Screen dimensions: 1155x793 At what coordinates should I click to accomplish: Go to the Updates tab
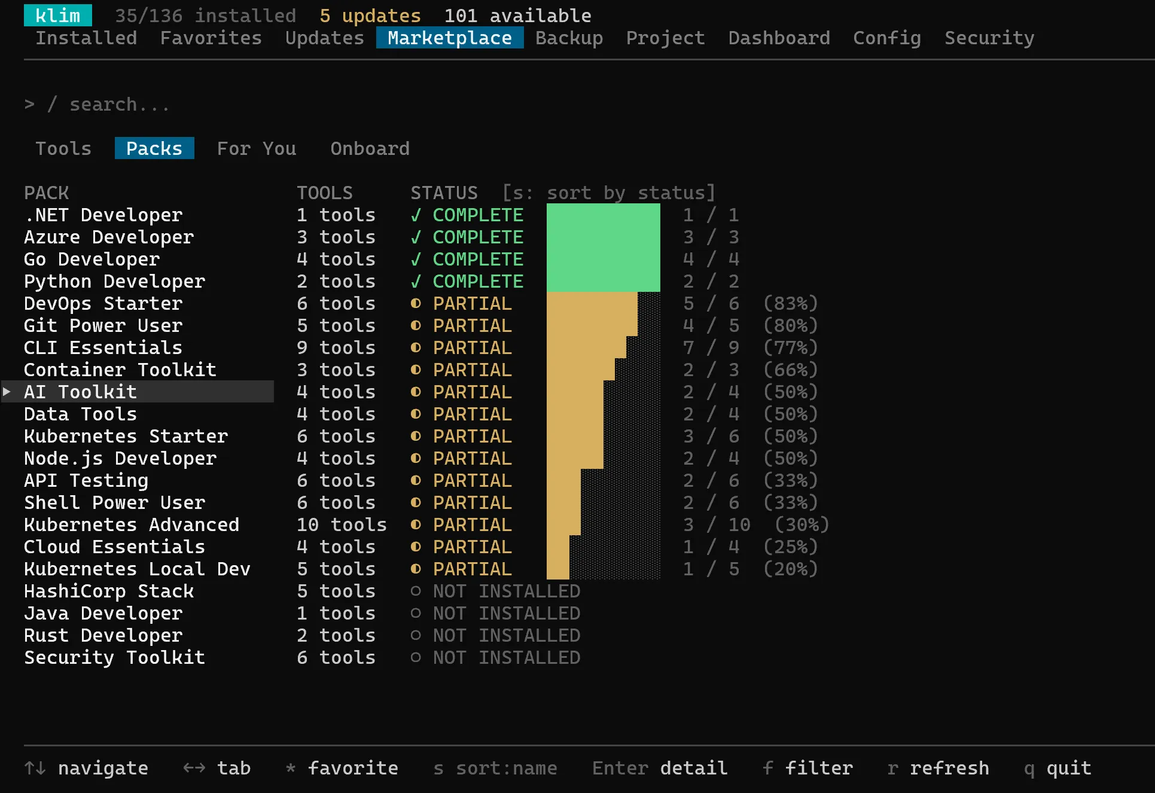(325, 38)
